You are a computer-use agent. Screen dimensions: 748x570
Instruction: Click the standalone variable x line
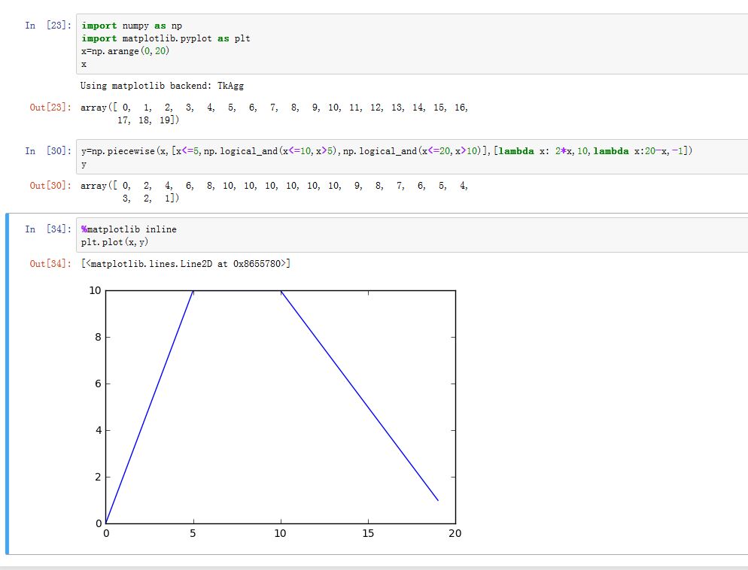(83, 63)
